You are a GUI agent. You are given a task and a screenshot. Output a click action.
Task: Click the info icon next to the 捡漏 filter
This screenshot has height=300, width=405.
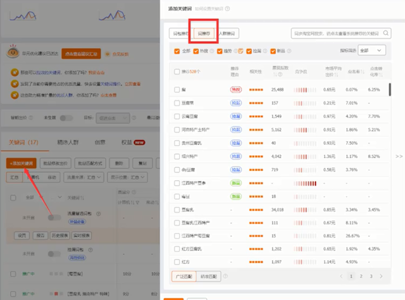pyautogui.click(x=265, y=51)
